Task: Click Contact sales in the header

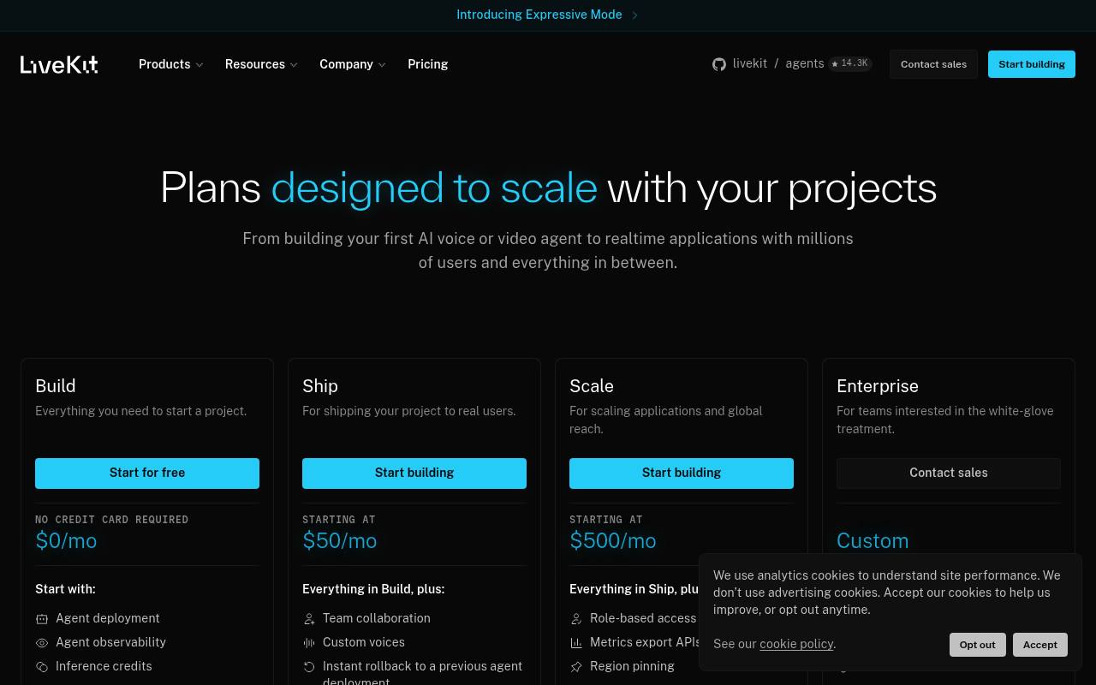Action: (x=933, y=64)
